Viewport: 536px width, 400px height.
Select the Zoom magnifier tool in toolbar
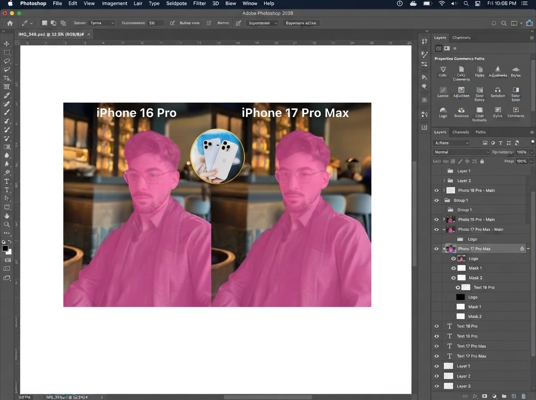coord(7,225)
